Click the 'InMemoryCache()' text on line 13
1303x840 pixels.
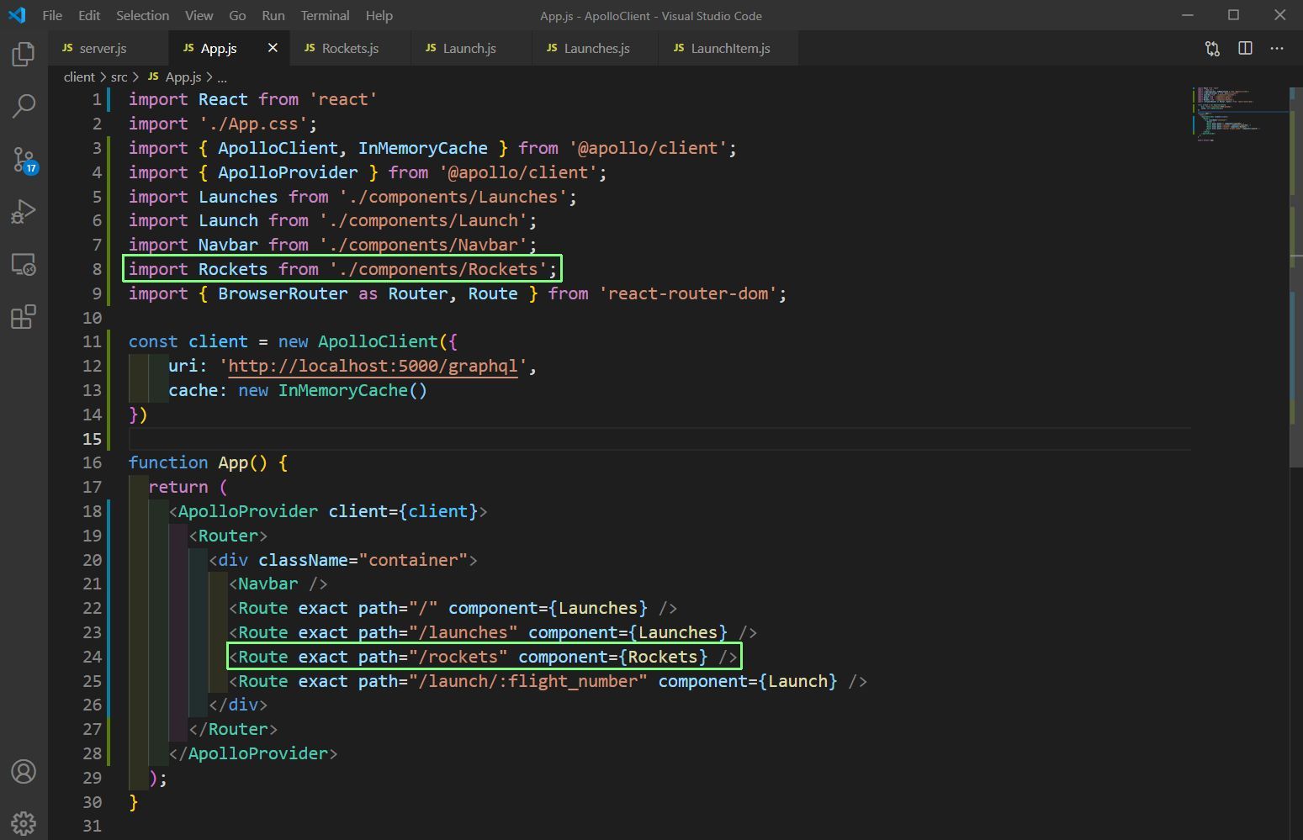352,390
